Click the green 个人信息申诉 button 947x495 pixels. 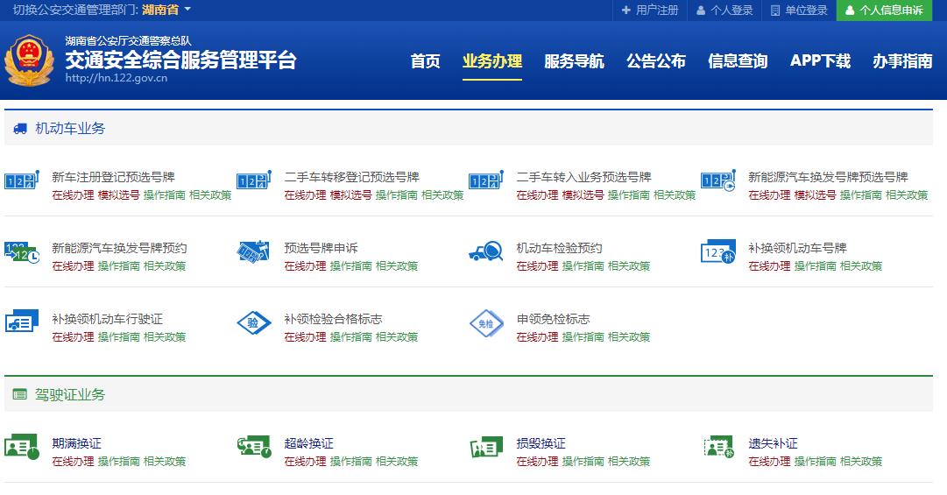884,11
